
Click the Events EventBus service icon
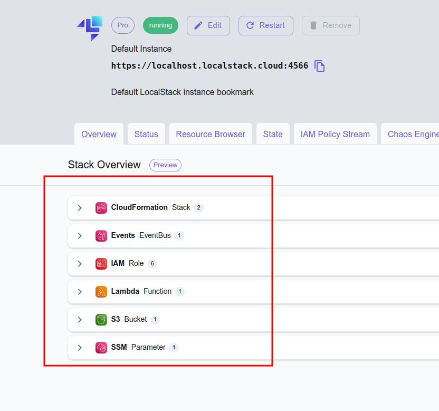(101, 236)
